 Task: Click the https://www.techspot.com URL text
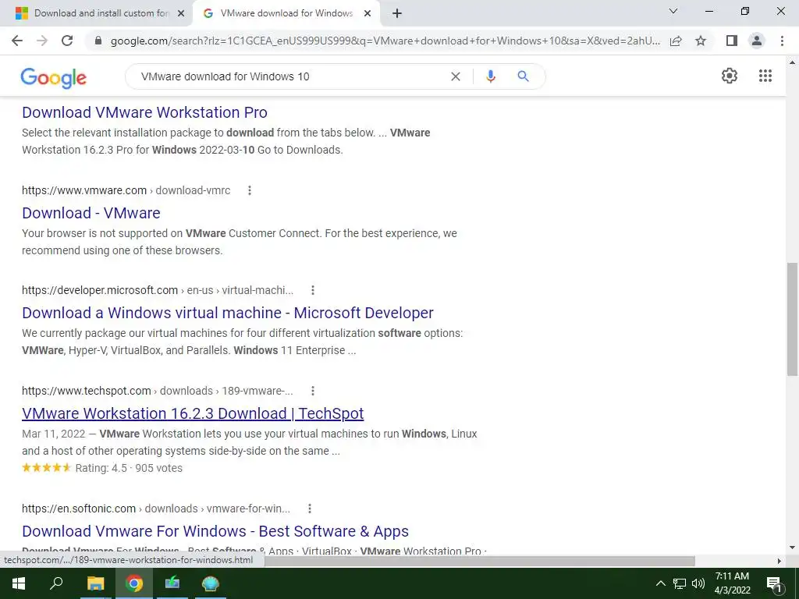pos(87,391)
